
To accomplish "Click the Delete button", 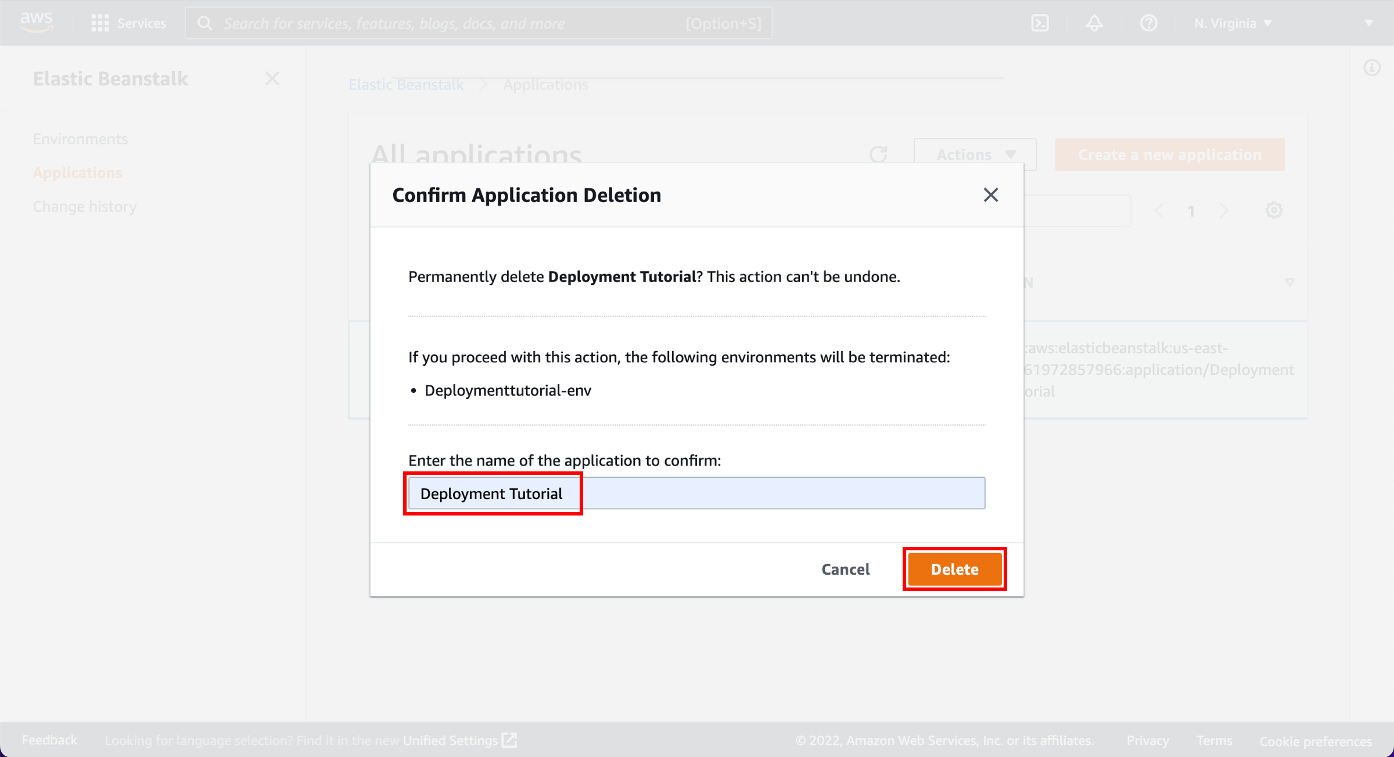I will tap(955, 569).
